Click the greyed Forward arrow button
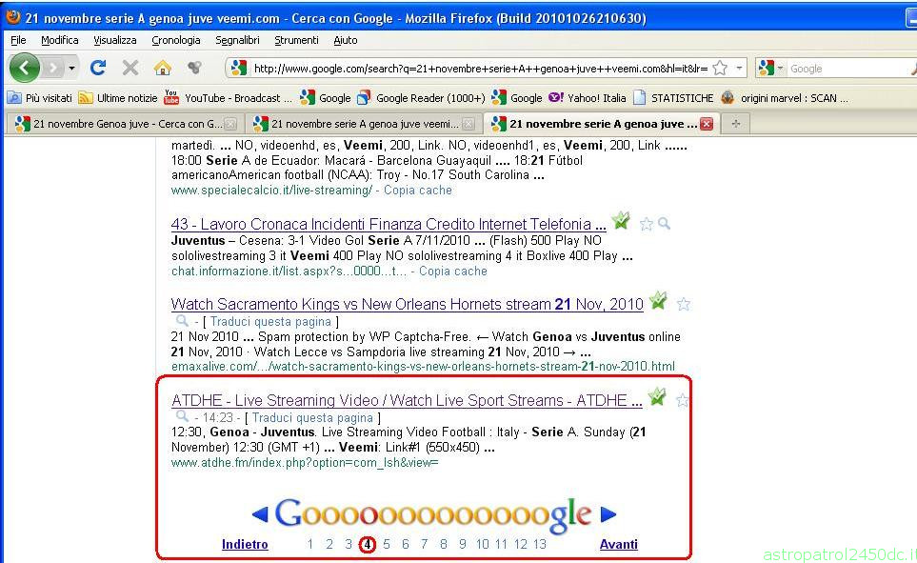The width and height of the screenshot is (917, 563). (52, 69)
